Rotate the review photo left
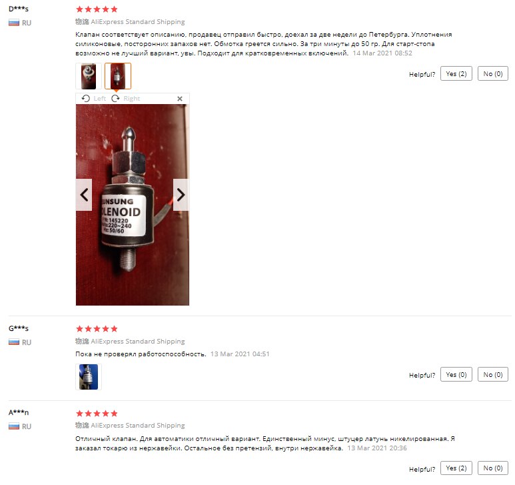Screen dimensions: 515x485 point(94,99)
